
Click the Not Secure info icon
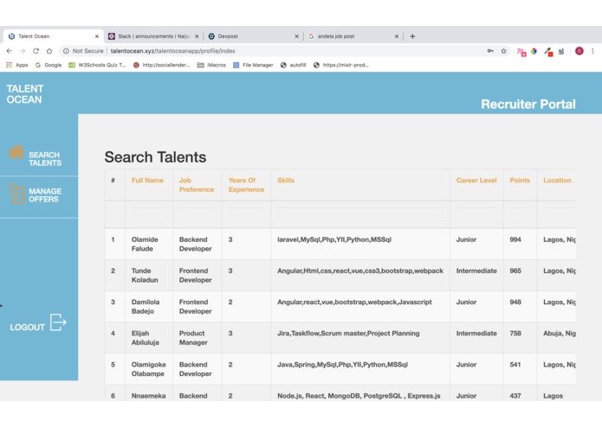(66, 51)
